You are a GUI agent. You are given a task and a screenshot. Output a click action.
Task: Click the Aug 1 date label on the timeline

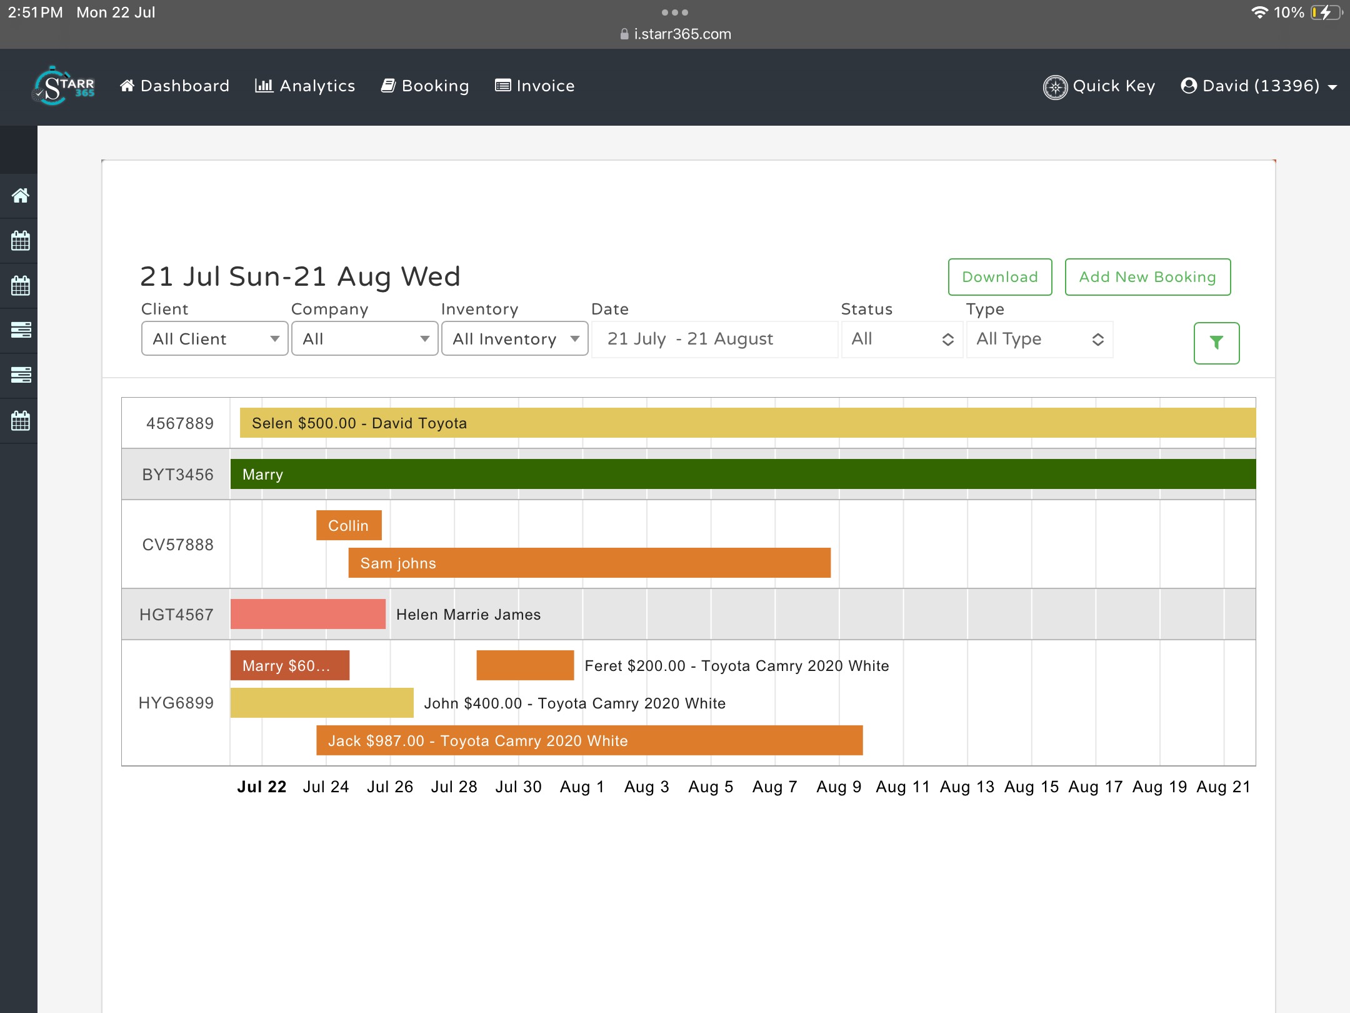[x=582, y=787]
